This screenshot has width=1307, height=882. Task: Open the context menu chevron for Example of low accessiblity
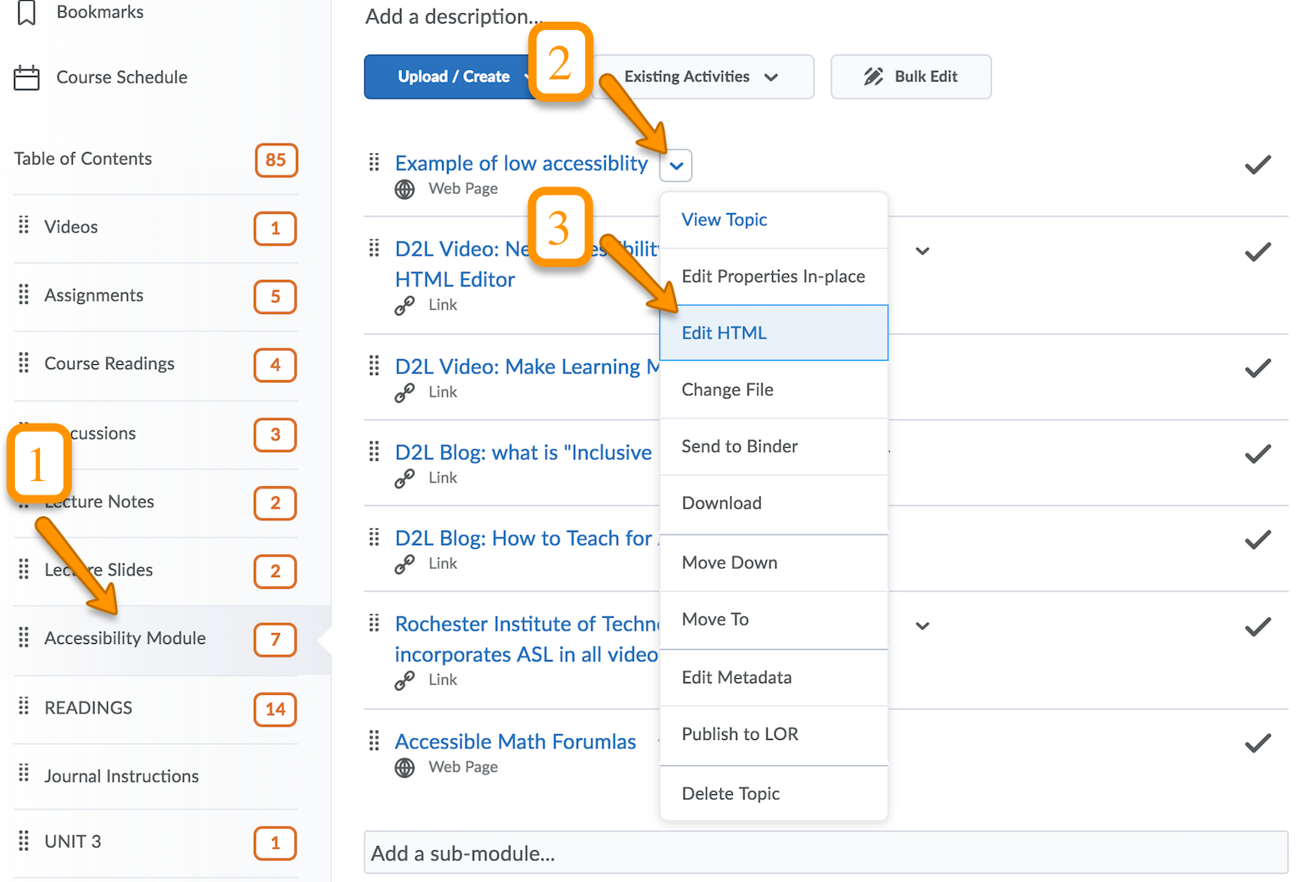pos(676,165)
